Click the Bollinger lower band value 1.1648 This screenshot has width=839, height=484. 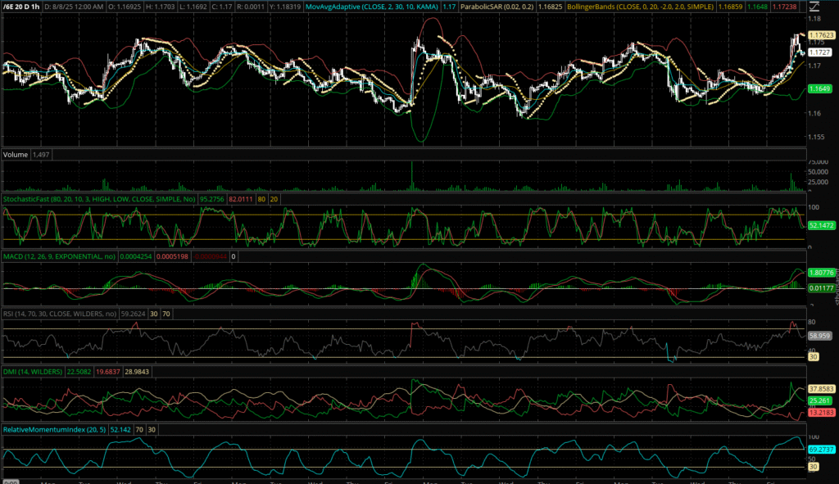[756, 7]
